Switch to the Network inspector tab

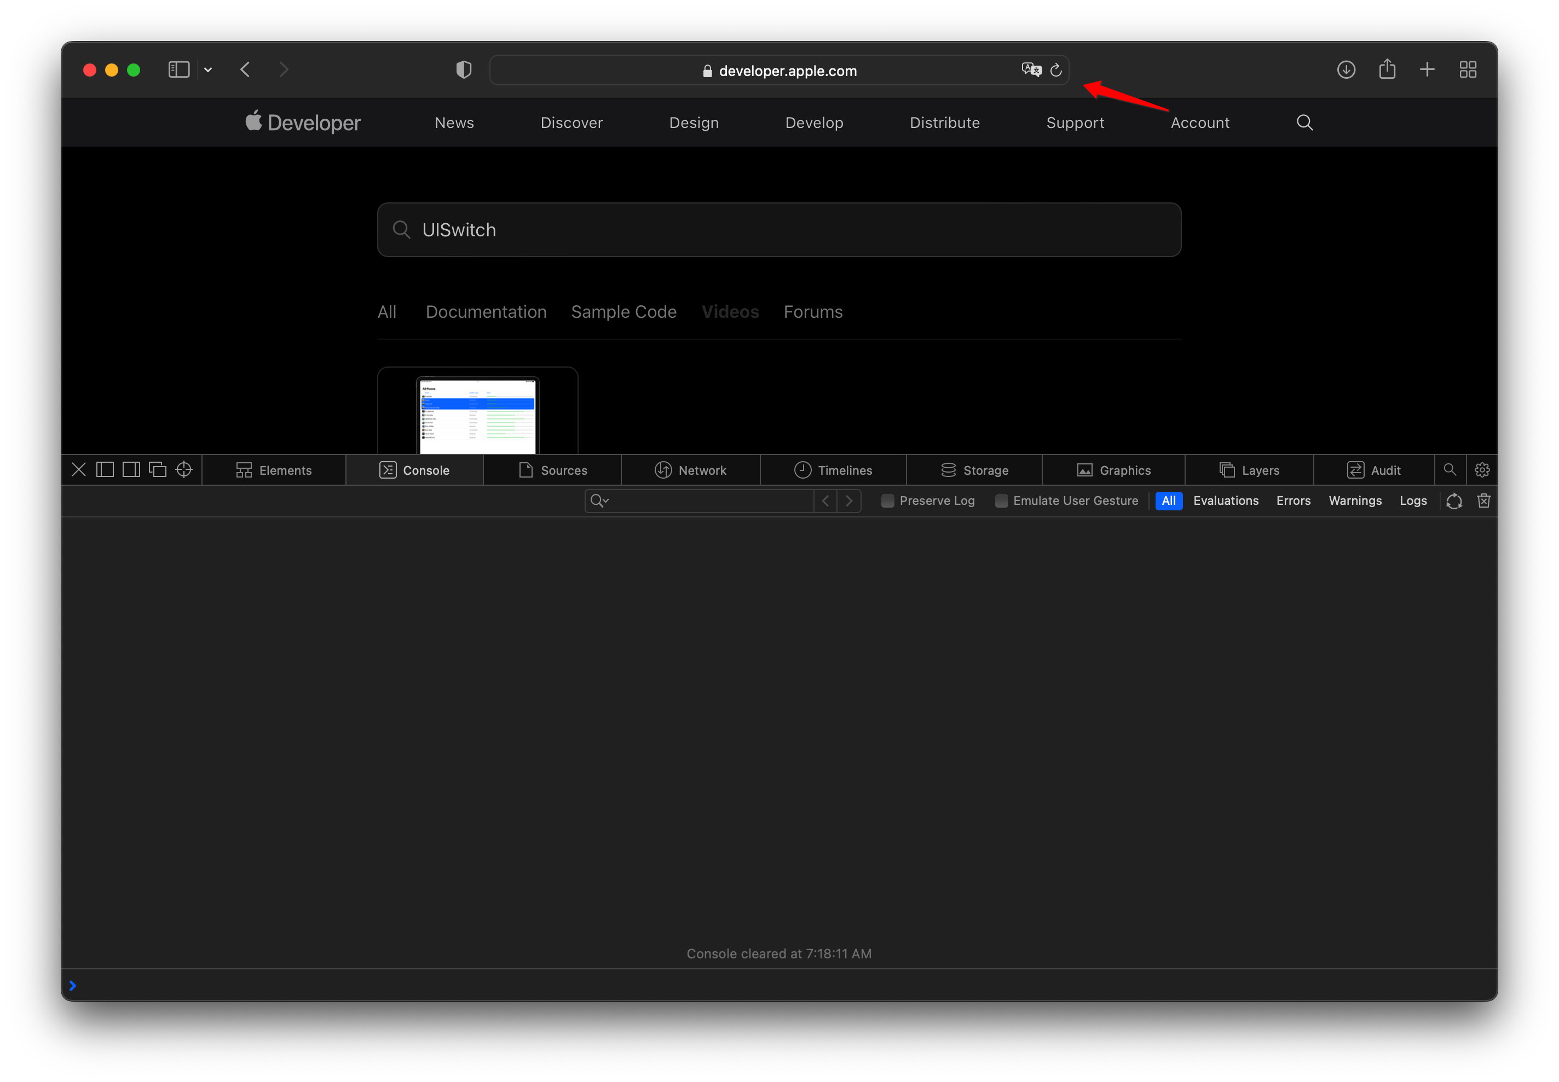click(x=690, y=470)
